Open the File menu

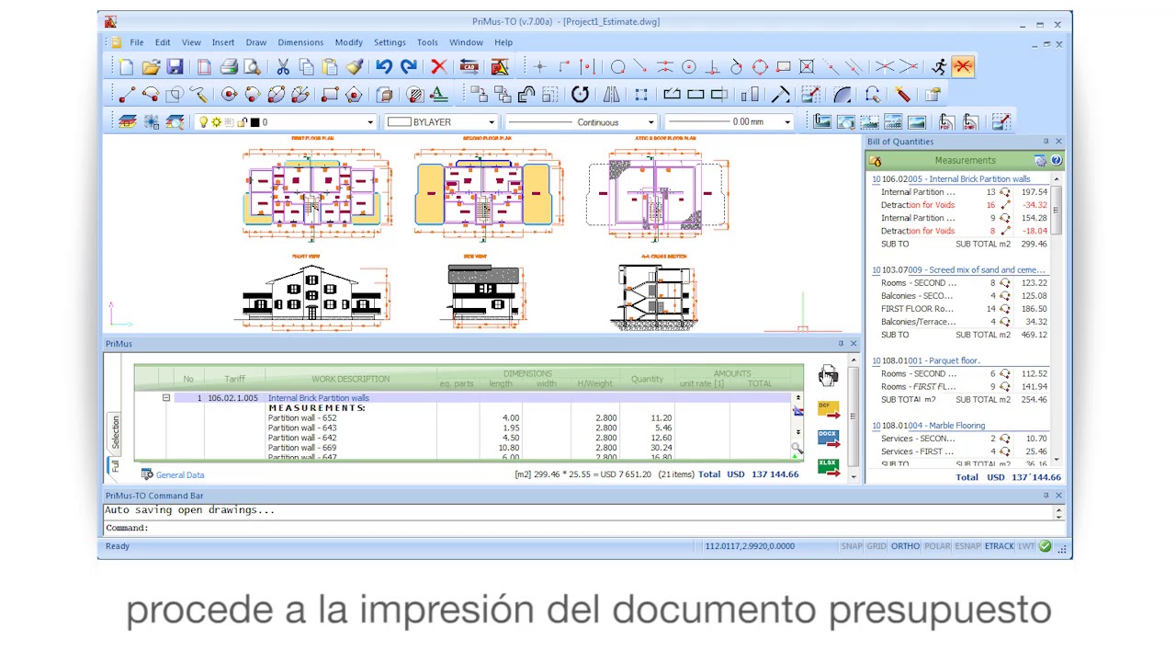coord(136,42)
